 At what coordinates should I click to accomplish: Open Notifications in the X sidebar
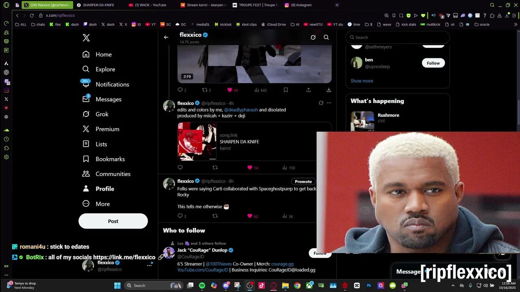click(x=106, y=84)
